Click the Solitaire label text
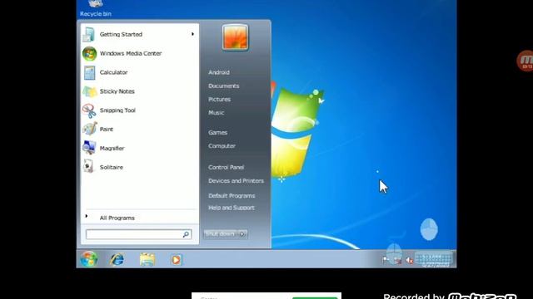Viewport: 533px width, 299px height. point(112,168)
